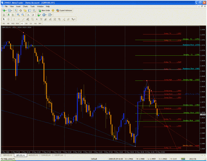Viewport: 207px width, 161px height.
Task: Pick the vertical line drawing tool
Action: tap(14, 19)
